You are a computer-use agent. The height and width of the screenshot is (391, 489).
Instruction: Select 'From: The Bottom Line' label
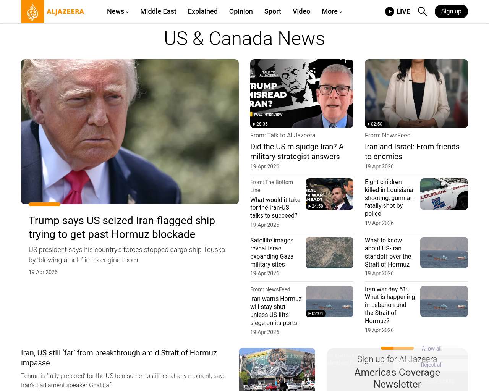[x=272, y=186]
